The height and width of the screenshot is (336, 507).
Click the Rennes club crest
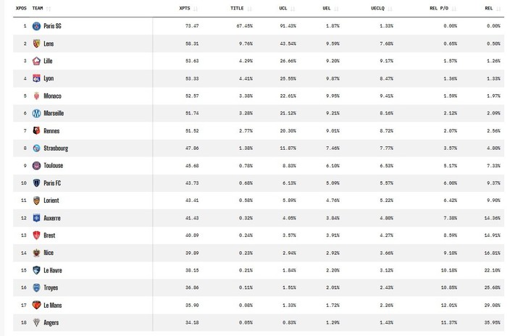(36, 130)
